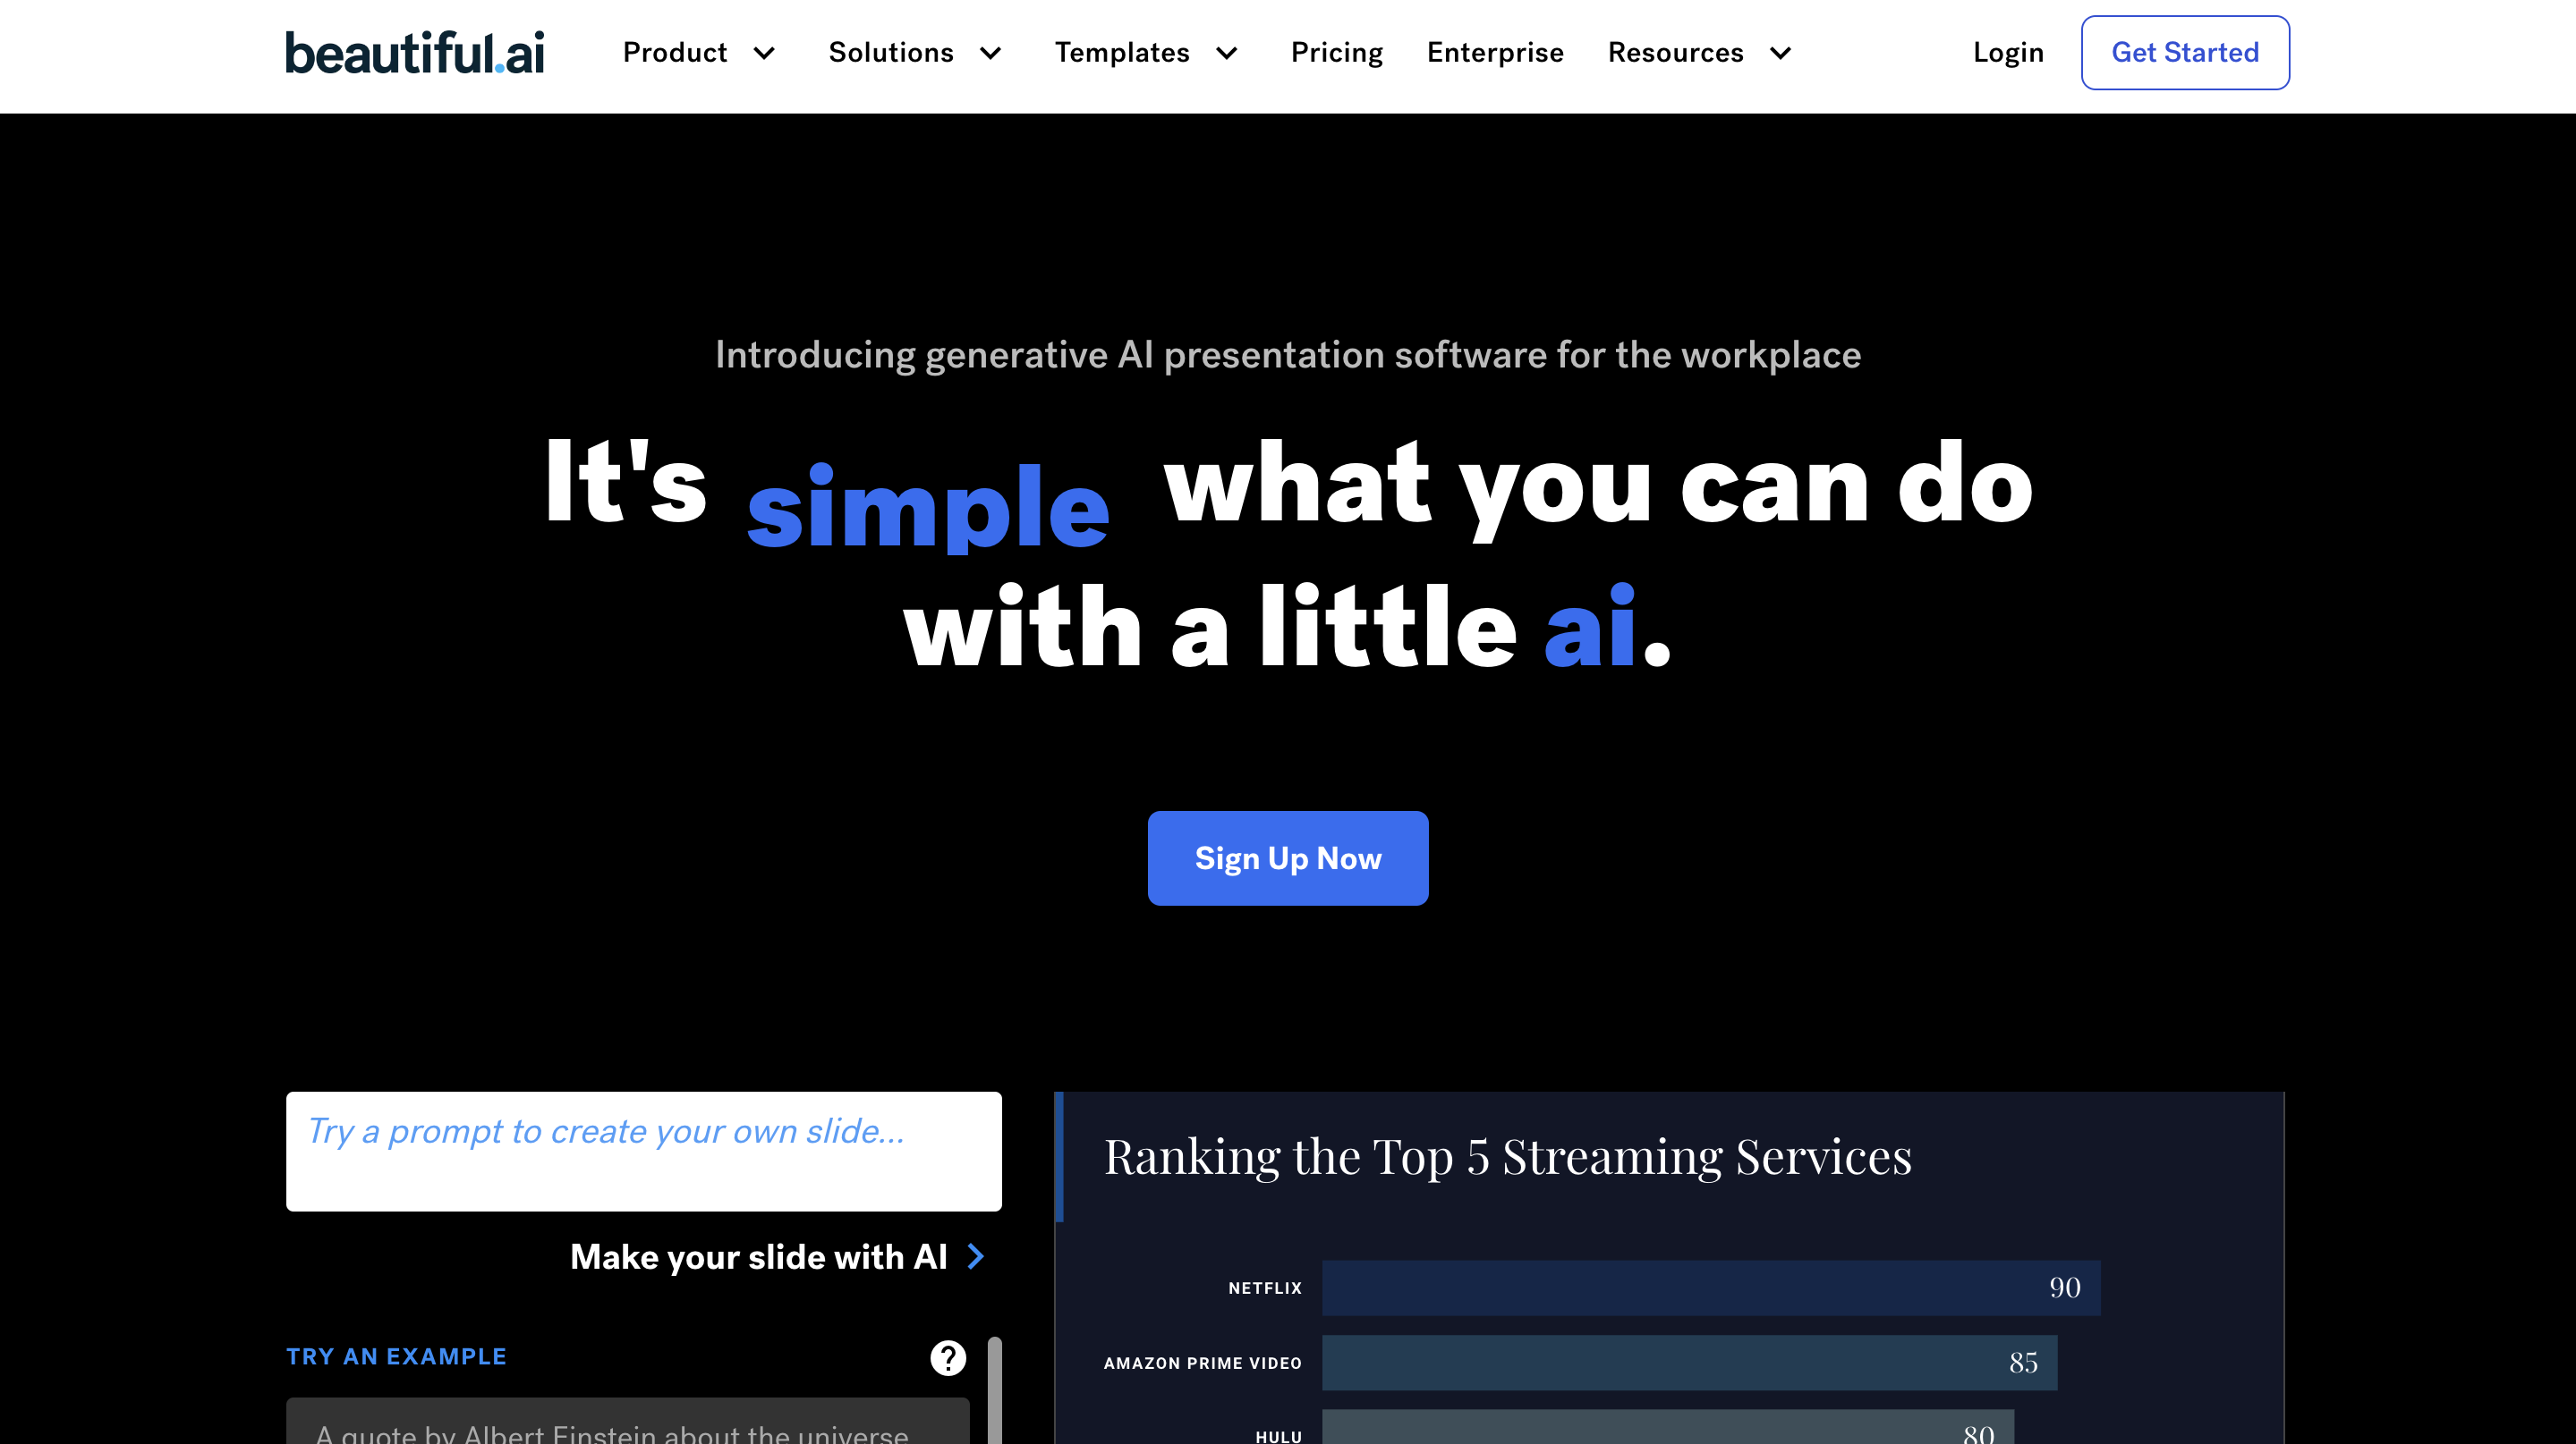Expand the Resources dropdown chevron

click(x=1781, y=51)
